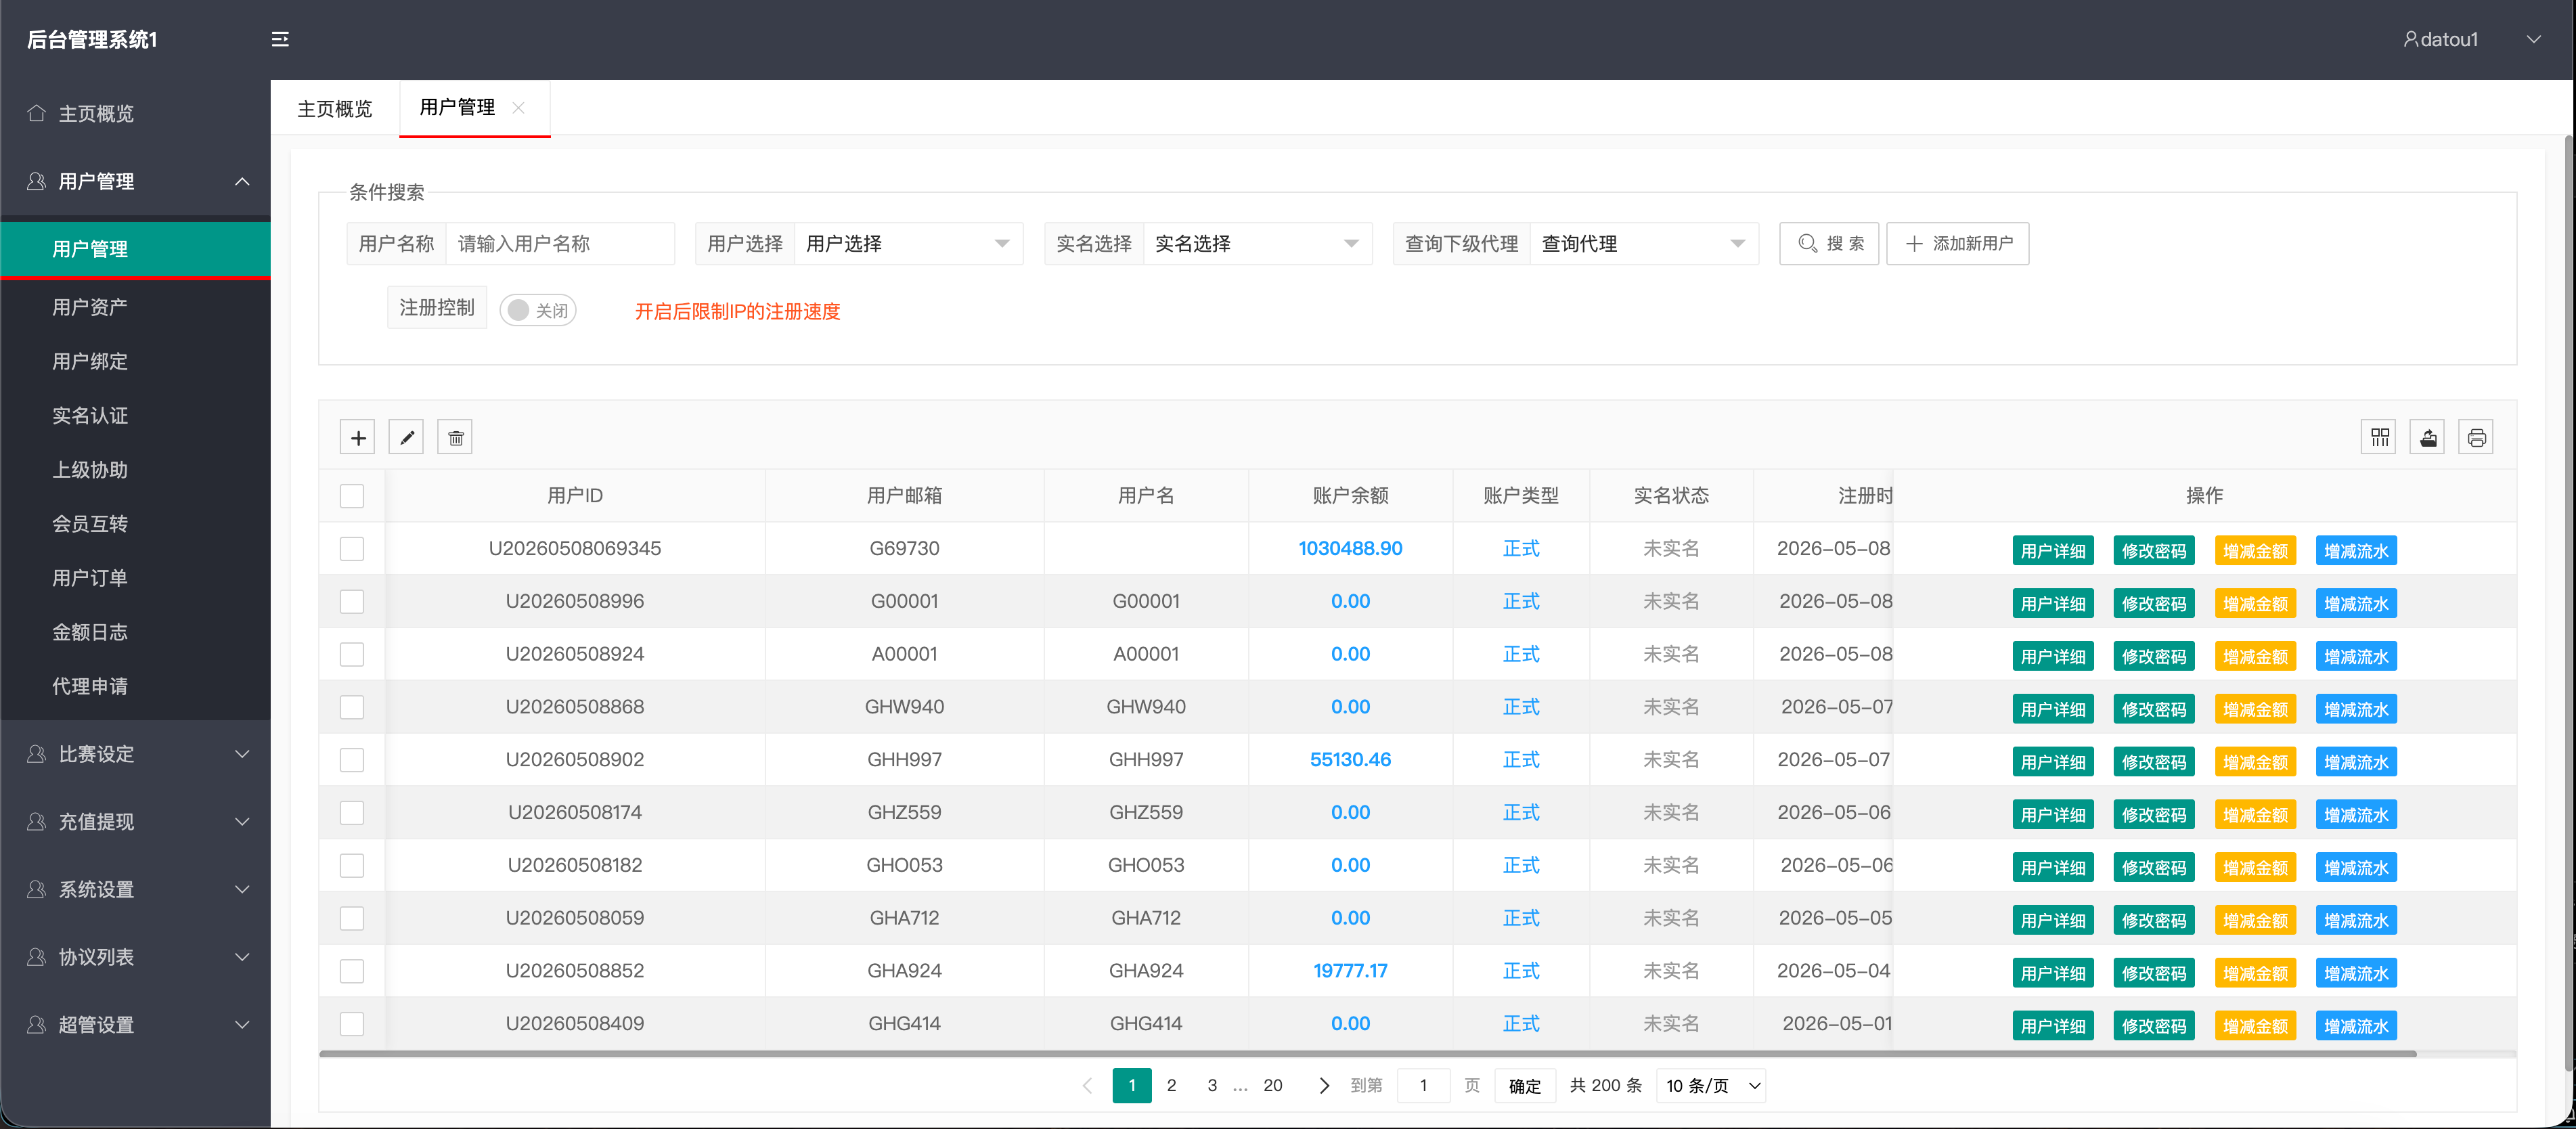Viewport: 2576px width, 1129px height.
Task: Expand the 超管设置 sidebar section
Action: (242, 1024)
